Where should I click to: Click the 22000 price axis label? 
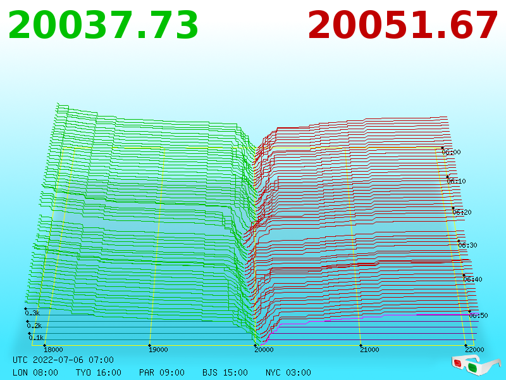(x=474, y=350)
